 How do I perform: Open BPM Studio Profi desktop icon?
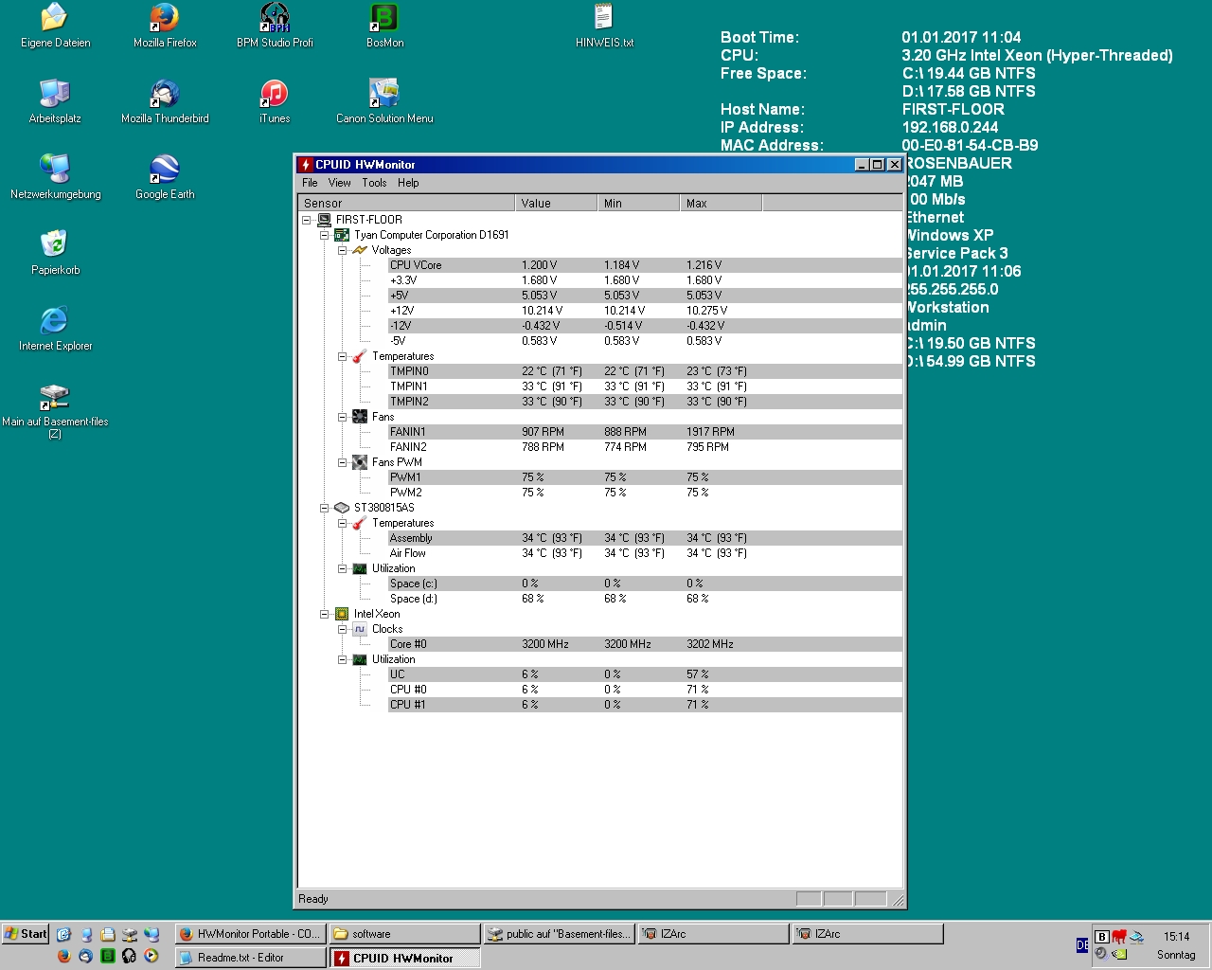[275, 25]
